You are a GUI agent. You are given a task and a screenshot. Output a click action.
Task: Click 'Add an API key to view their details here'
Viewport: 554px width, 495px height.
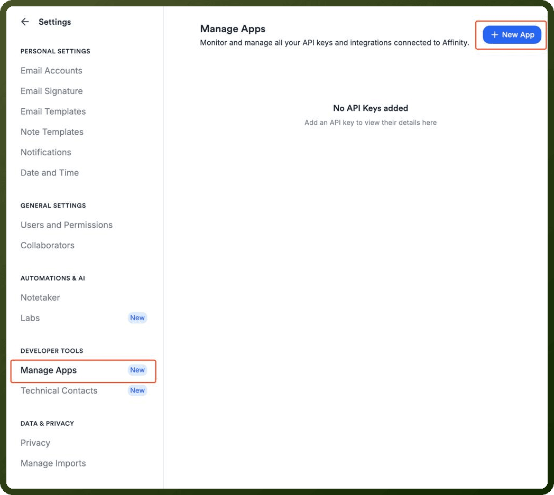(370, 123)
